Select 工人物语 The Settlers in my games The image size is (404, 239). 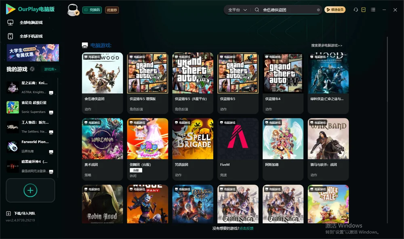coord(30,127)
